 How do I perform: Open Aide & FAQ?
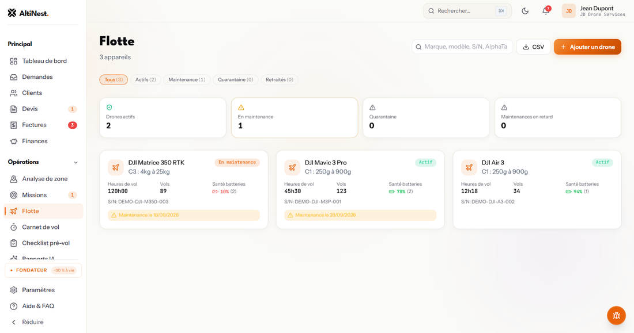point(44,306)
